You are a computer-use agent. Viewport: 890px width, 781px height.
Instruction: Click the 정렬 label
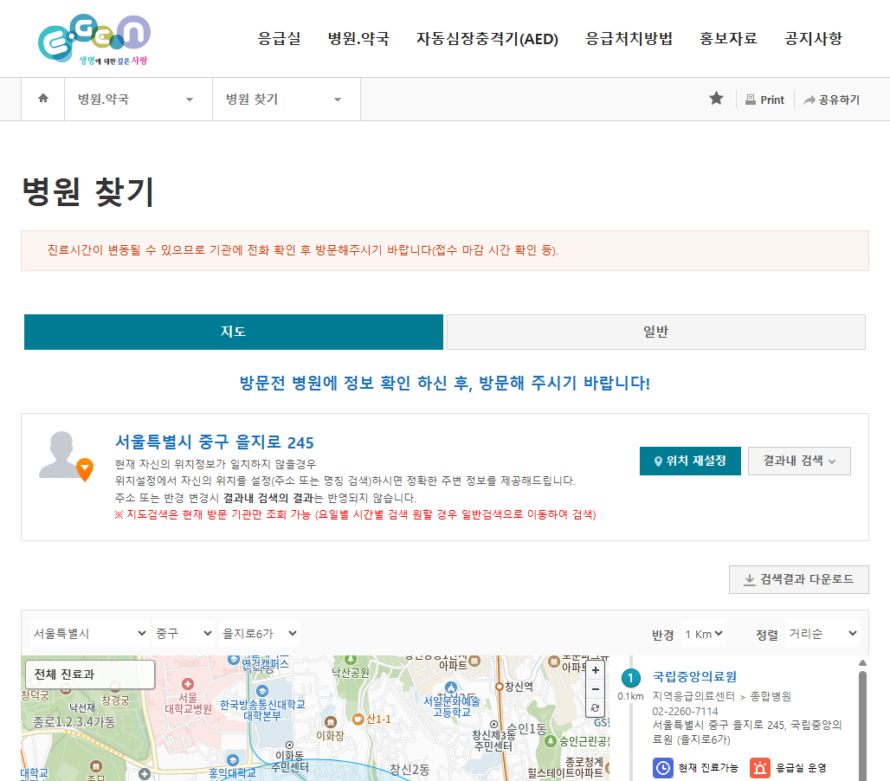[767, 636]
